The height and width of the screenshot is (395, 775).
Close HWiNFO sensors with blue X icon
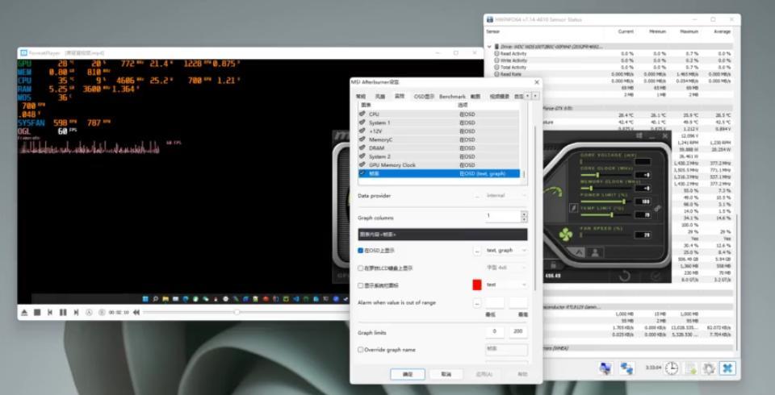(x=727, y=368)
